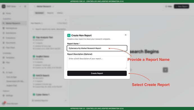
Task: Expand the Deleted Reports section
Action: coord(49,100)
